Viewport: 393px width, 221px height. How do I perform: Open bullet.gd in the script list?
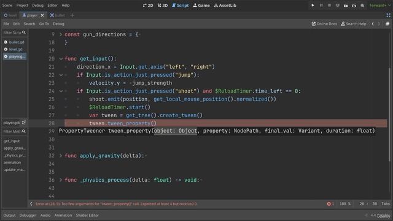coord(15,42)
